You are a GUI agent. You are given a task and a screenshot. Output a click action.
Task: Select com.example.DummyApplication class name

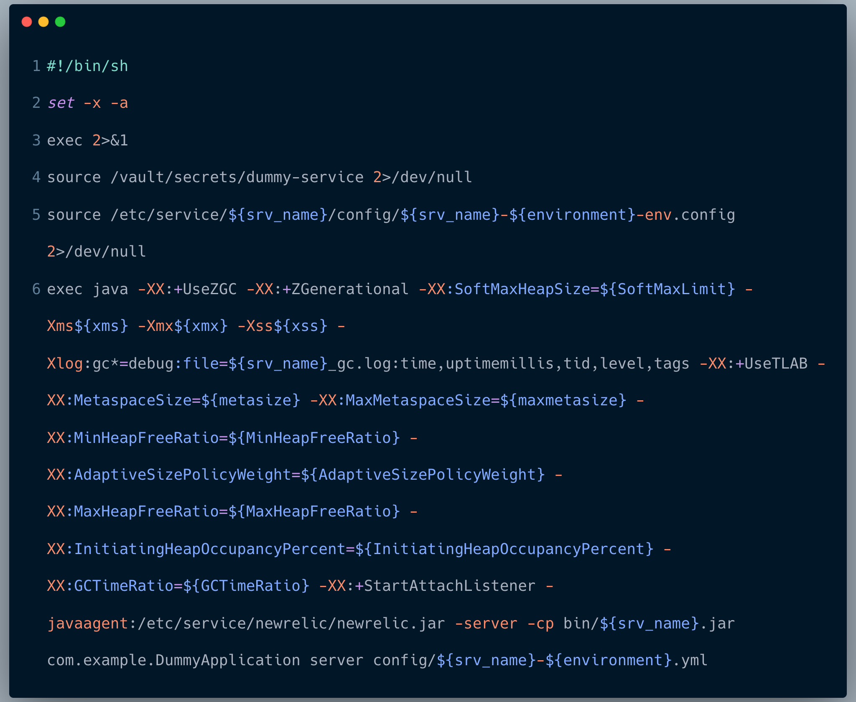(172, 660)
